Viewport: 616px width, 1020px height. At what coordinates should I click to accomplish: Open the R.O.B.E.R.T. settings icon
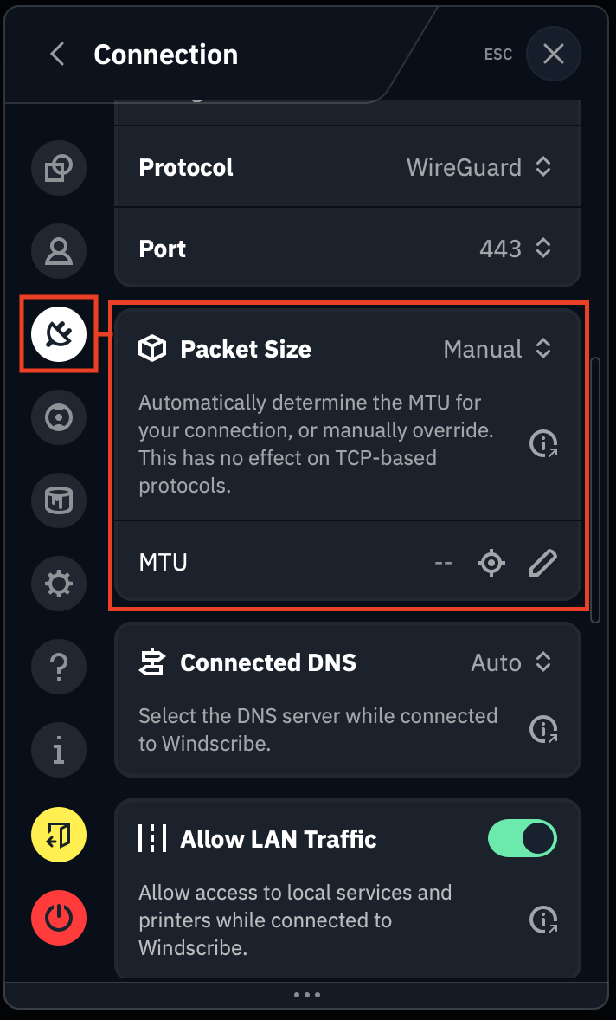click(58, 417)
